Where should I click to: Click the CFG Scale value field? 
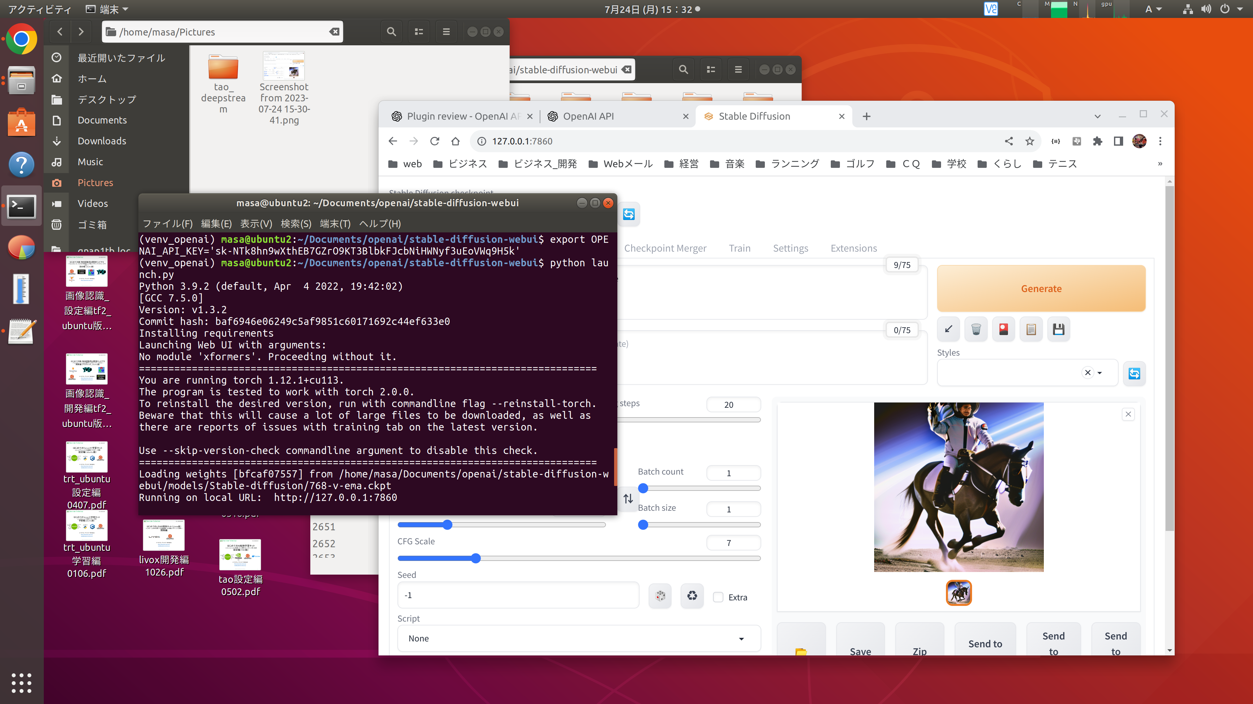(x=733, y=543)
